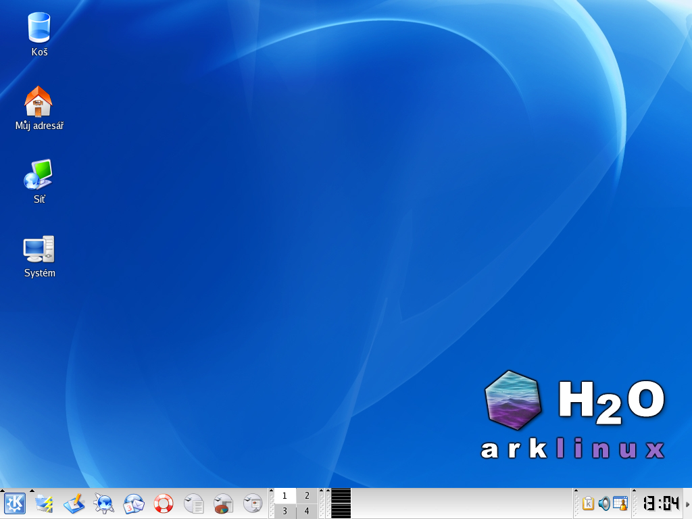Open the Síť network icon
This screenshot has width=692, height=519.
[39, 174]
